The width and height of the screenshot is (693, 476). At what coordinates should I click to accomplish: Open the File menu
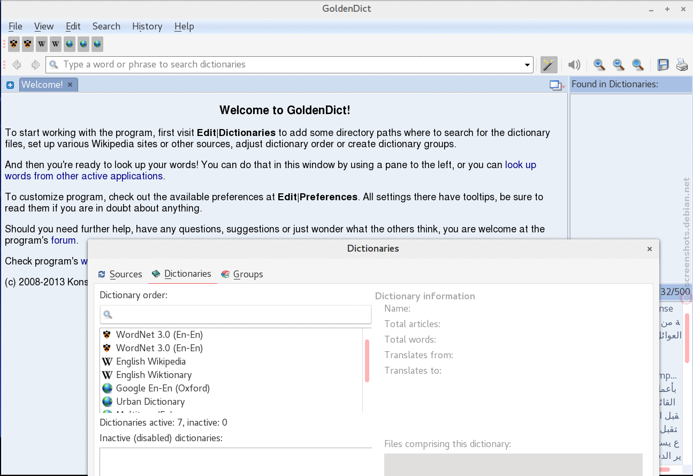[16, 26]
